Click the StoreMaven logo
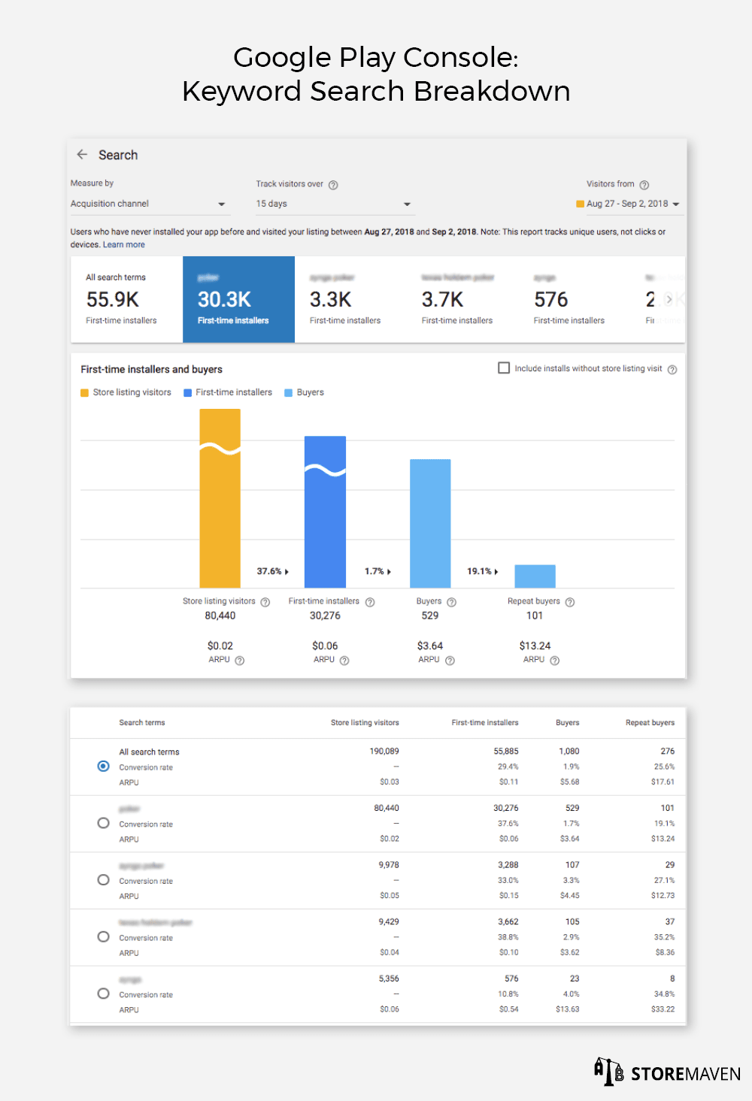 [667, 1072]
